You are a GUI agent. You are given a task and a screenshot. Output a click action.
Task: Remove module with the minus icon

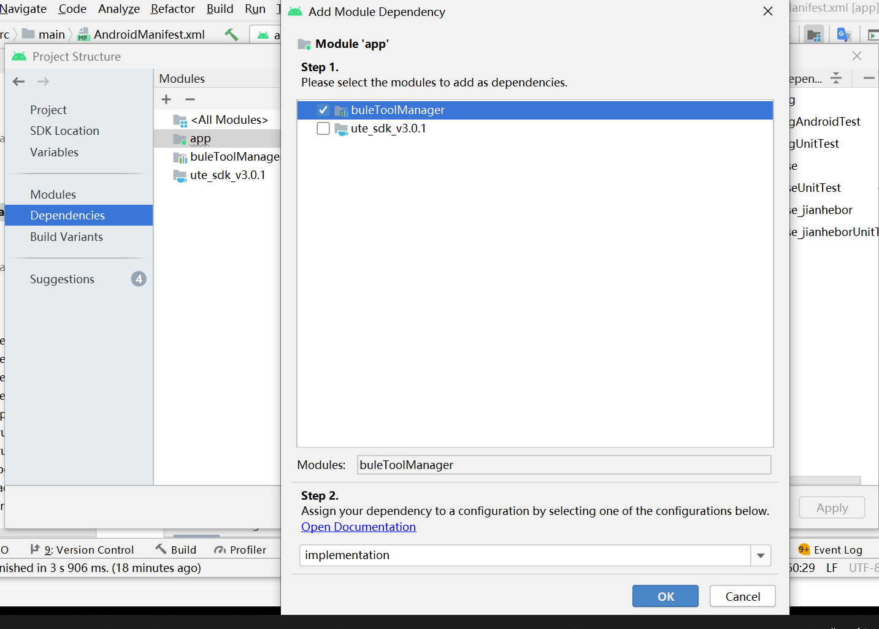(x=190, y=99)
